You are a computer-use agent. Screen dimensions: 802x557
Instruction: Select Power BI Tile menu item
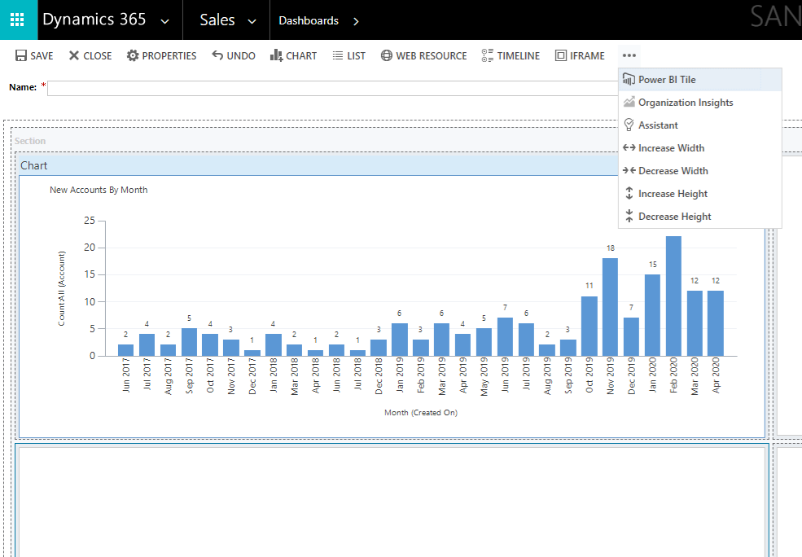tap(699, 79)
